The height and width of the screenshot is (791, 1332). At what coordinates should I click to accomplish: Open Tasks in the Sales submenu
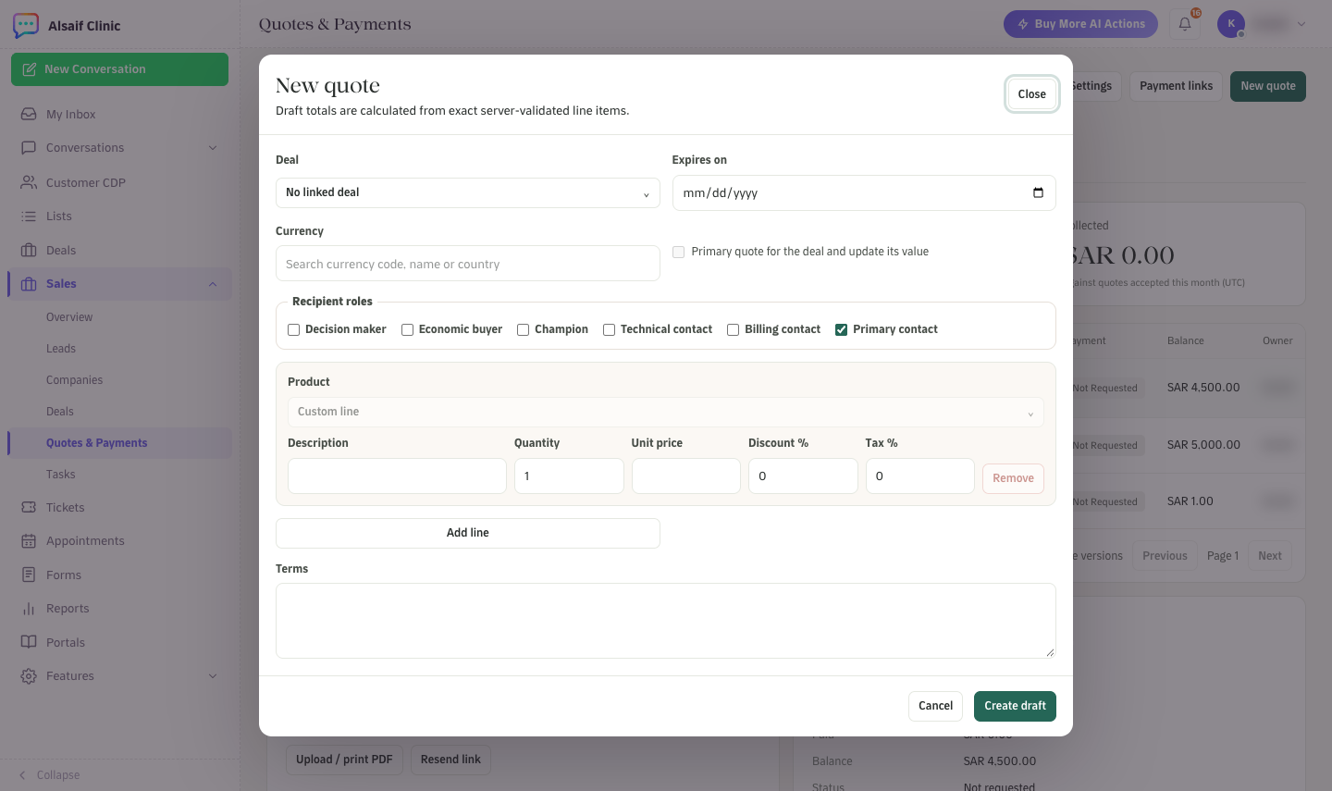coord(61,475)
